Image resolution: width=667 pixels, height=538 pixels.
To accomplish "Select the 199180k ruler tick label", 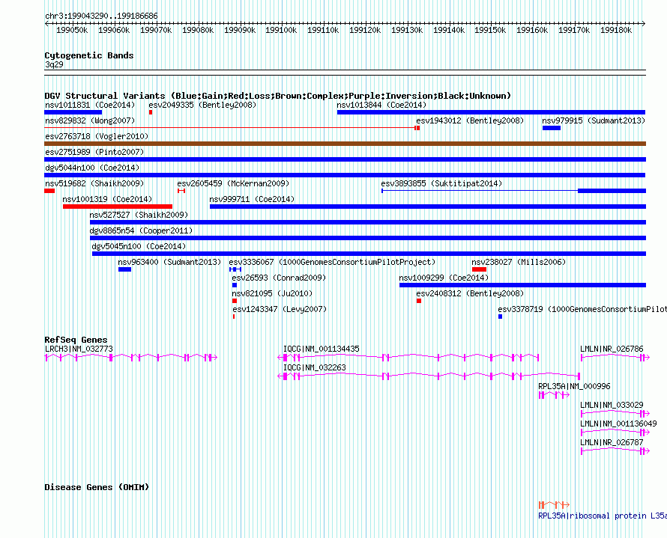I will pos(616,30).
